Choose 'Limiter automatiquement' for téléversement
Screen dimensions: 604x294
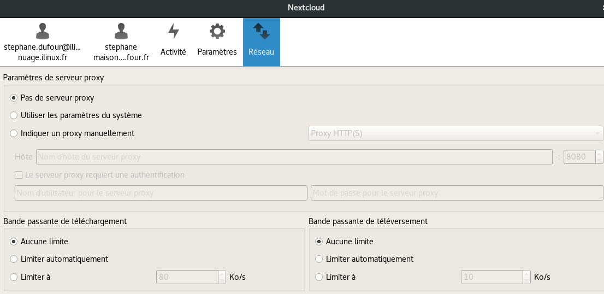319,259
